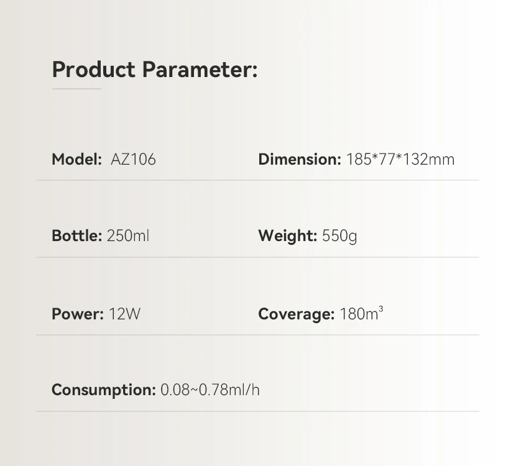This screenshot has width=516, height=466.
Task: Click the "Weight:" label
Action: (x=287, y=236)
